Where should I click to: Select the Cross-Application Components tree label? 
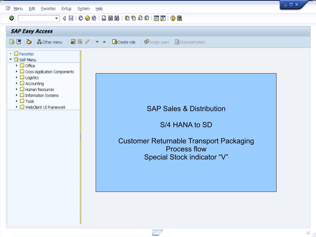tap(50, 72)
